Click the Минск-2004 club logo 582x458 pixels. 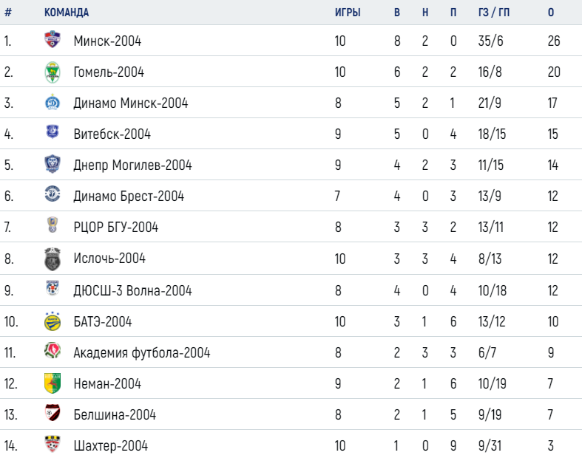pos(53,39)
